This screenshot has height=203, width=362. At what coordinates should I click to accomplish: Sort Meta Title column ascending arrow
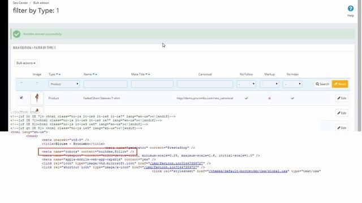pyautogui.click(x=149, y=74)
